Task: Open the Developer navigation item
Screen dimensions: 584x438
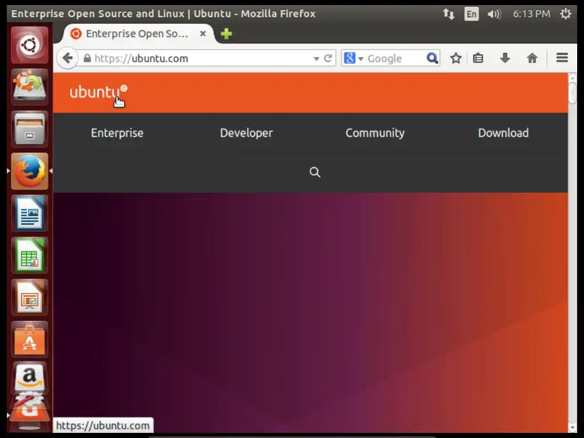Action: pos(246,133)
